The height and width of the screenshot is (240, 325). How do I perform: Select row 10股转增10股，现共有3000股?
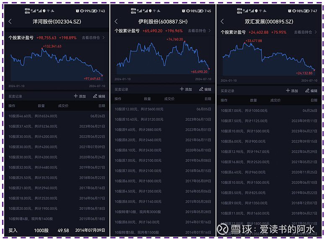click(163, 212)
